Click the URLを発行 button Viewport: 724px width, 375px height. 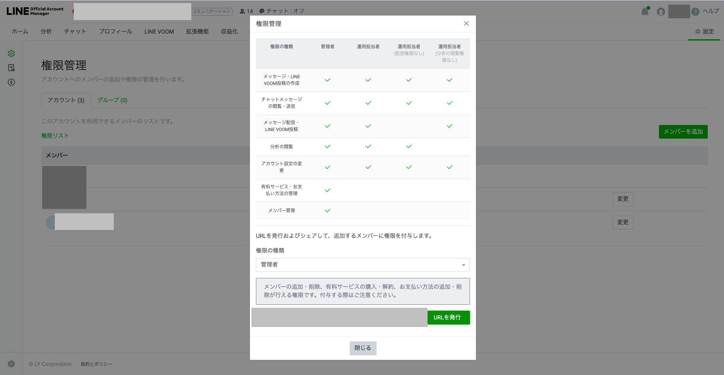pyautogui.click(x=448, y=318)
